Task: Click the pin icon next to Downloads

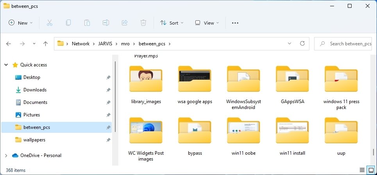Action: (x=109, y=90)
